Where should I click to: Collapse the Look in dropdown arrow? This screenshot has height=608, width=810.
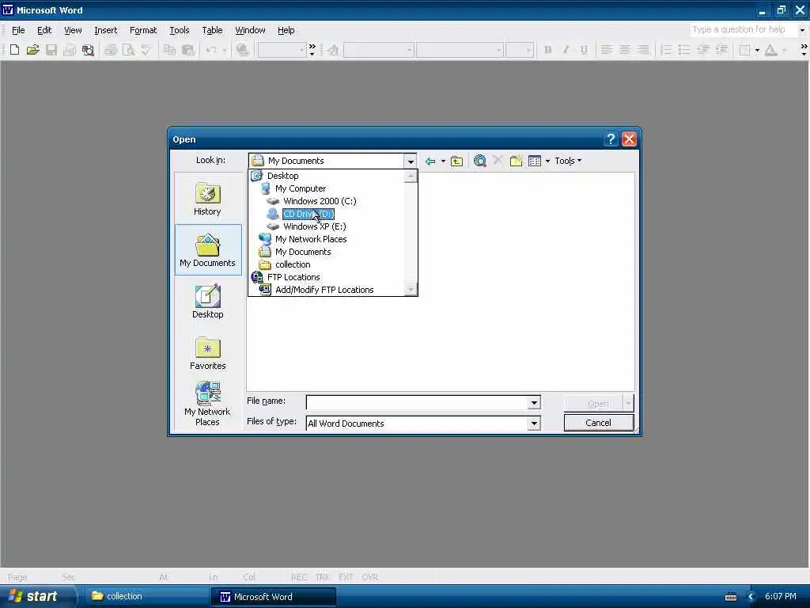(411, 161)
